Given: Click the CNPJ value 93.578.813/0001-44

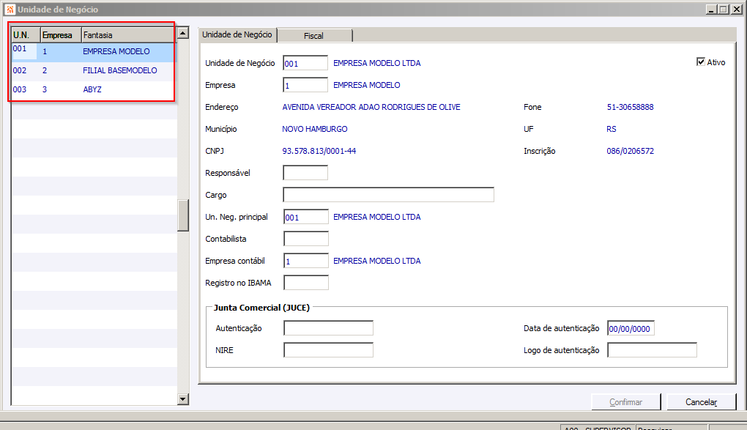Looking at the screenshot, I should click(319, 151).
